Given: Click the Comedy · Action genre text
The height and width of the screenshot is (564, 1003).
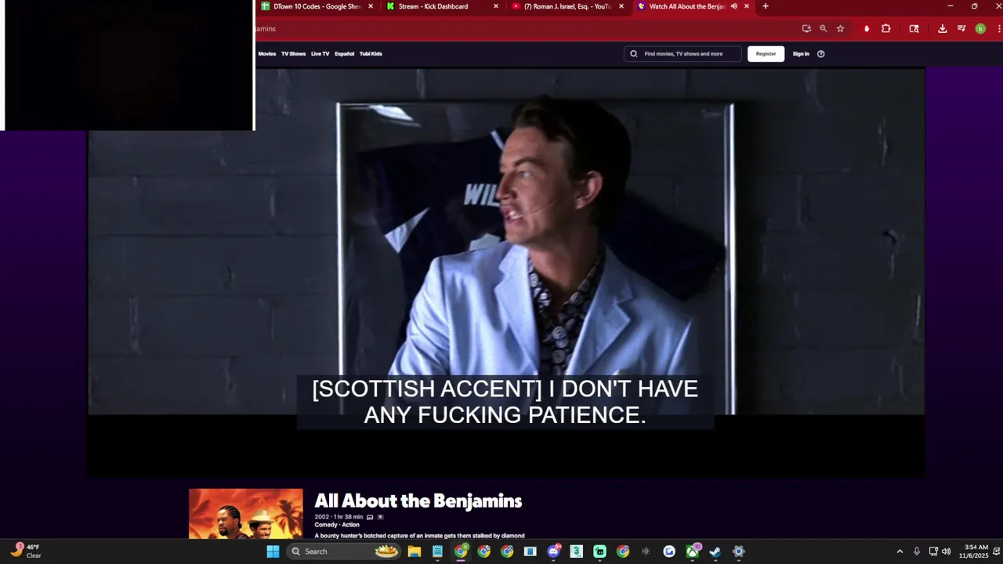Looking at the screenshot, I should [337, 525].
